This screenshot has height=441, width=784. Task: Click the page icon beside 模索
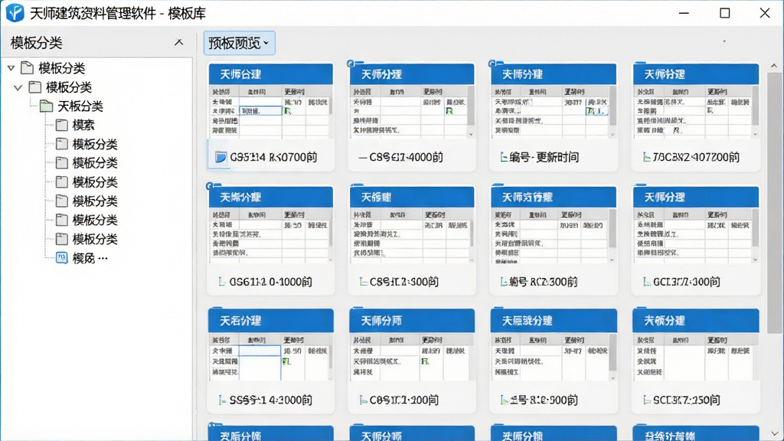click(61, 125)
